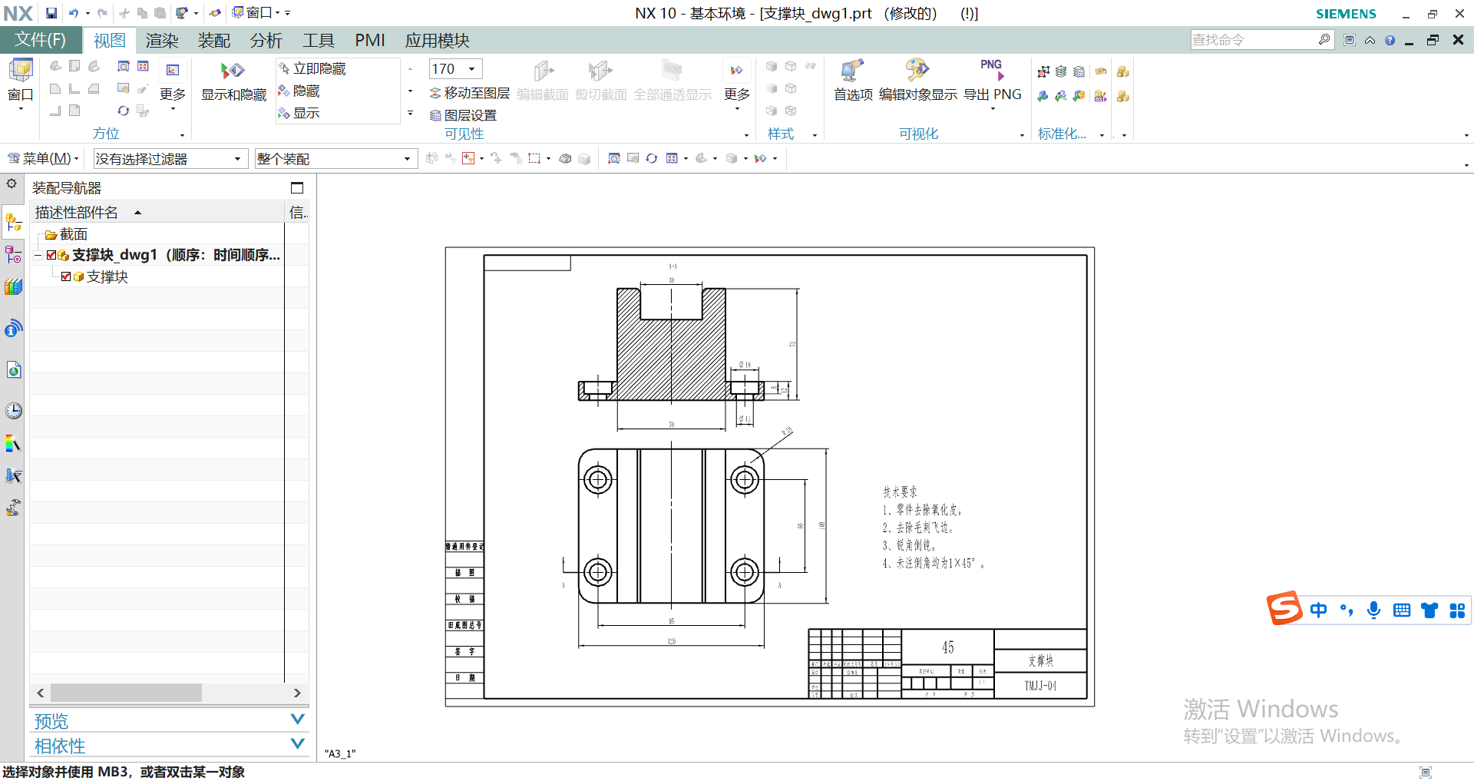Click Move to Layer (移动至图层)
Viewport: 1474px width, 781px height.
click(x=469, y=93)
